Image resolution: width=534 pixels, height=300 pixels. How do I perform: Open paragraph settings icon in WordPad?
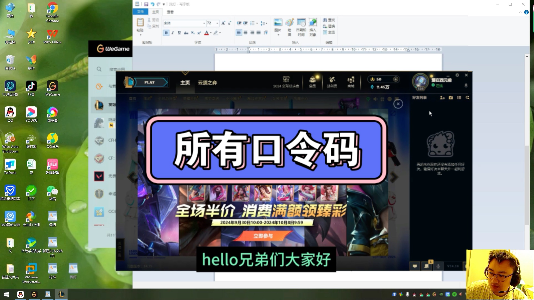click(266, 33)
